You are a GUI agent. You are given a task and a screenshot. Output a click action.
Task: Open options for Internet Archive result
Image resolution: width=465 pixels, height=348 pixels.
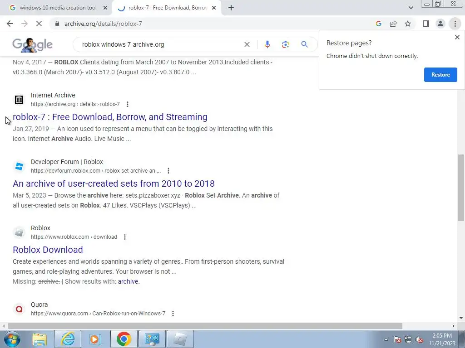pos(128,104)
